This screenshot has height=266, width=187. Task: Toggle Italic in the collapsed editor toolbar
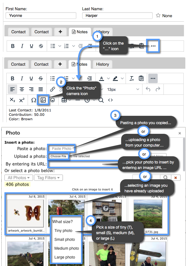click(22, 46)
